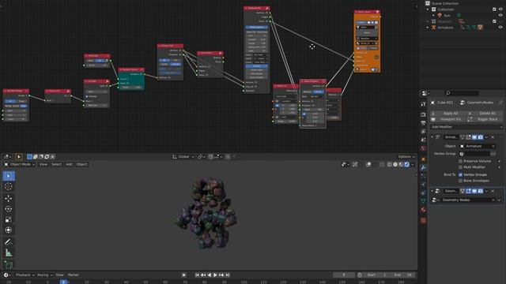506x284 pixels.
Task: Jump to the next keyframe
Action: pyautogui.click(x=221, y=275)
